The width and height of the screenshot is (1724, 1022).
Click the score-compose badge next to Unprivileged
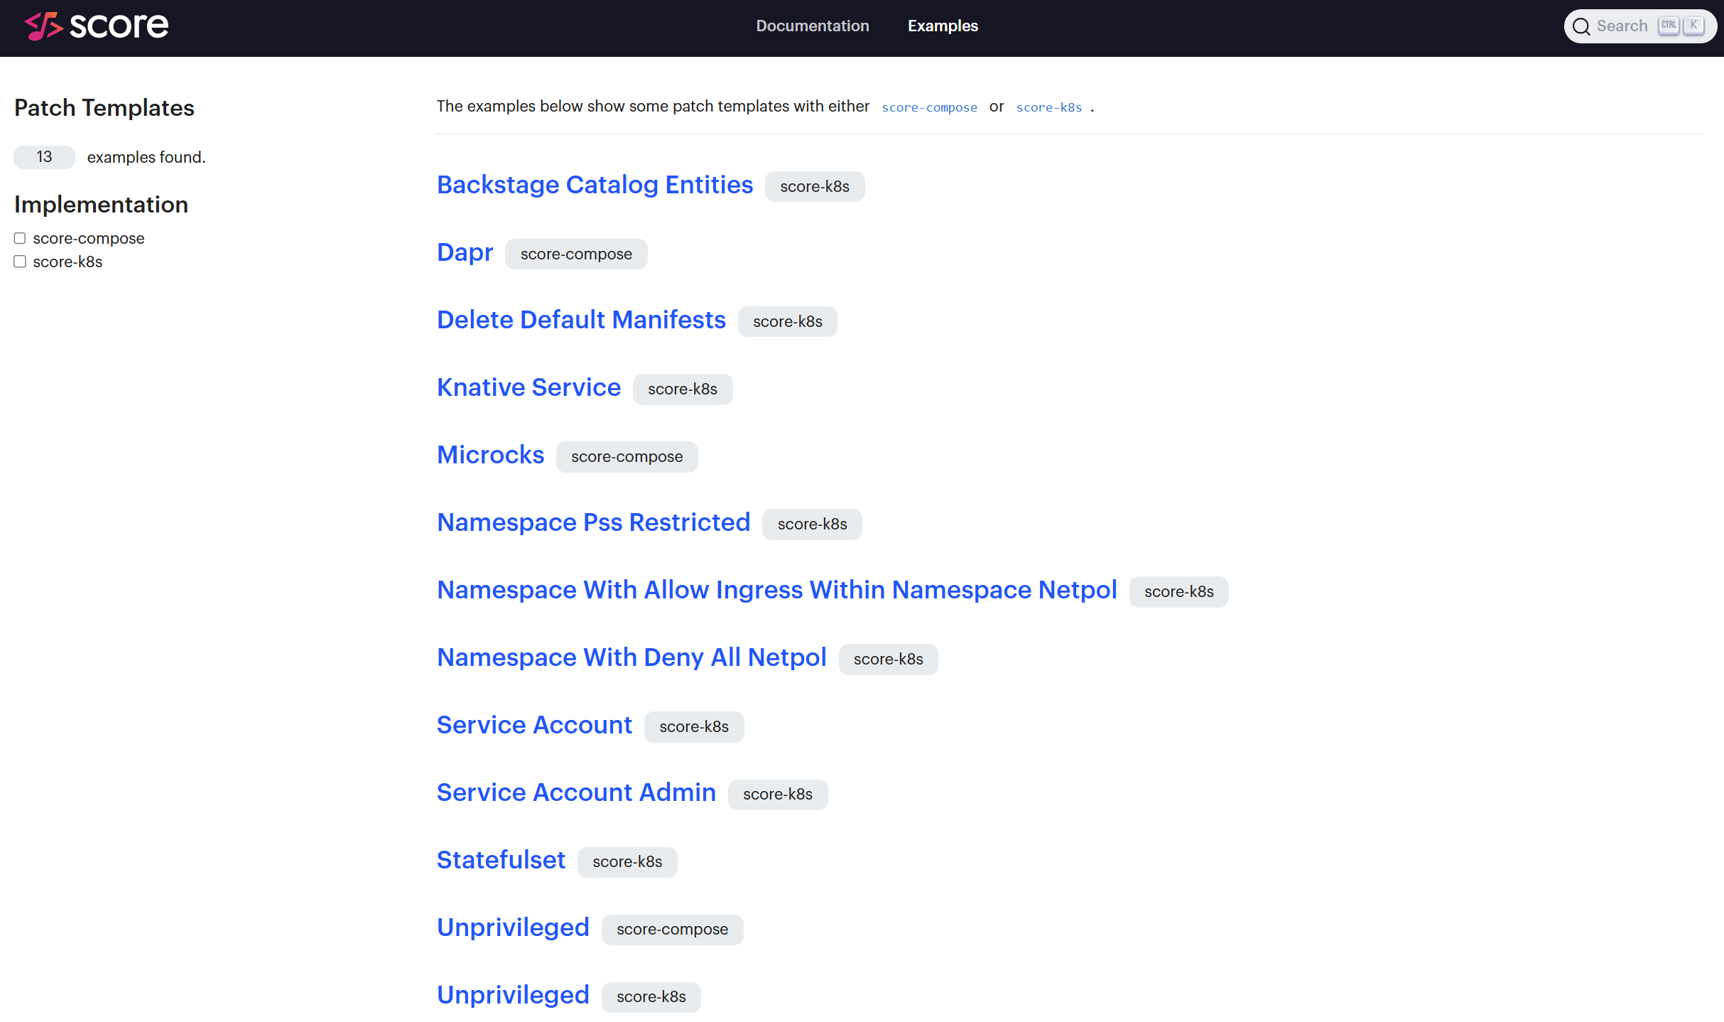671,929
